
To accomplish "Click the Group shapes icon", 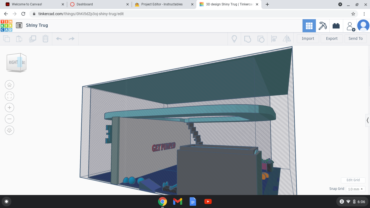I will click(247, 39).
